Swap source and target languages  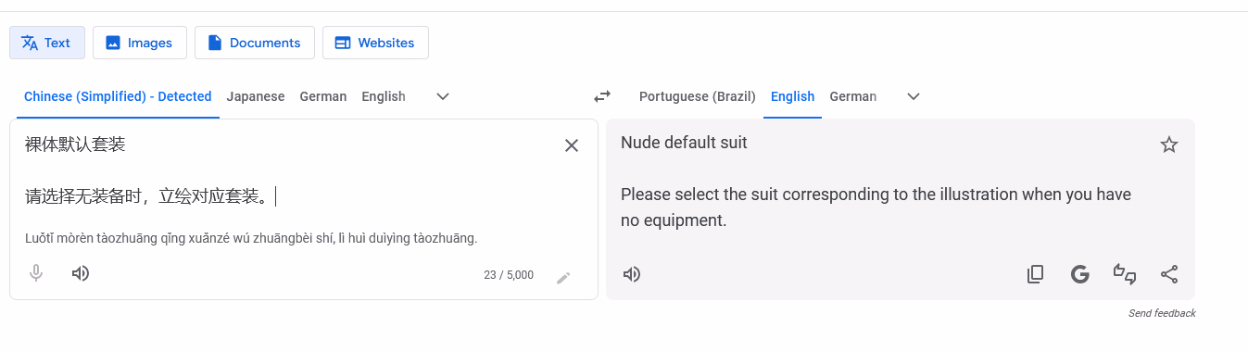tap(602, 96)
